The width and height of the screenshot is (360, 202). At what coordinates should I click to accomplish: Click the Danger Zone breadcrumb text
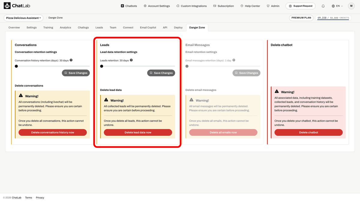(55, 18)
